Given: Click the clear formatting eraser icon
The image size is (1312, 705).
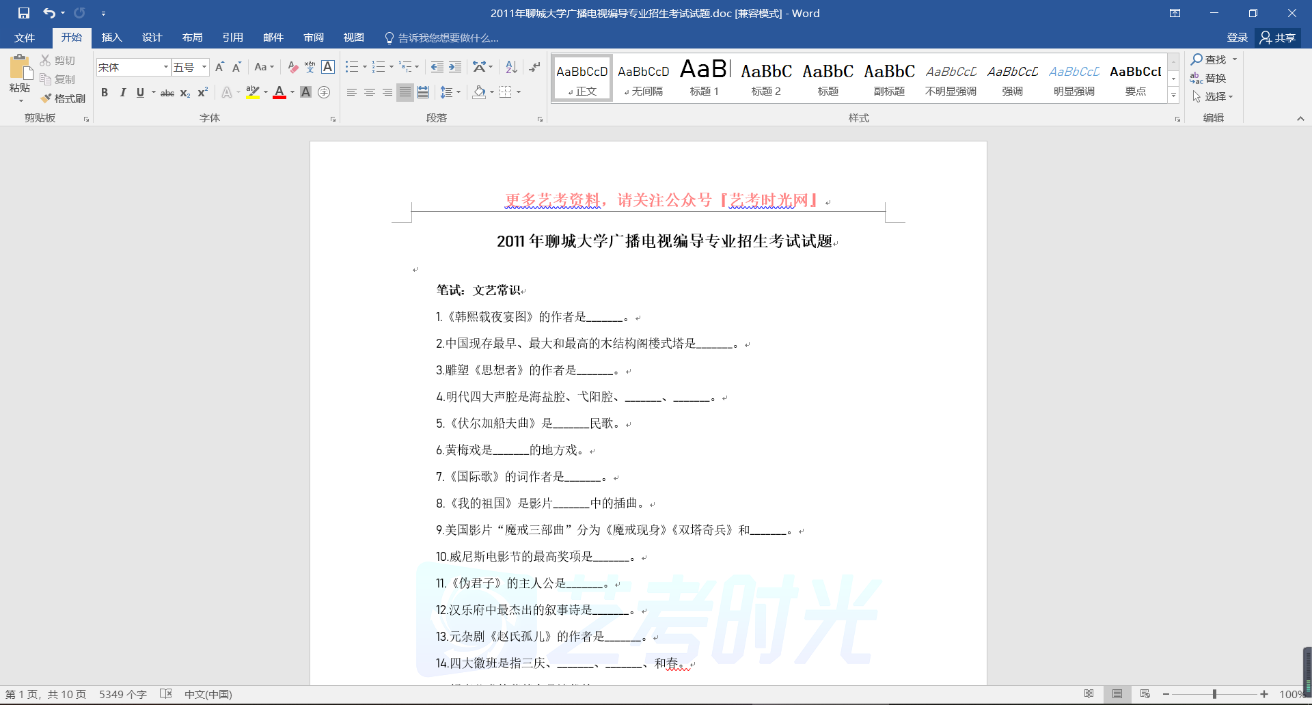Looking at the screenshot, I should [x=292, y=67].
